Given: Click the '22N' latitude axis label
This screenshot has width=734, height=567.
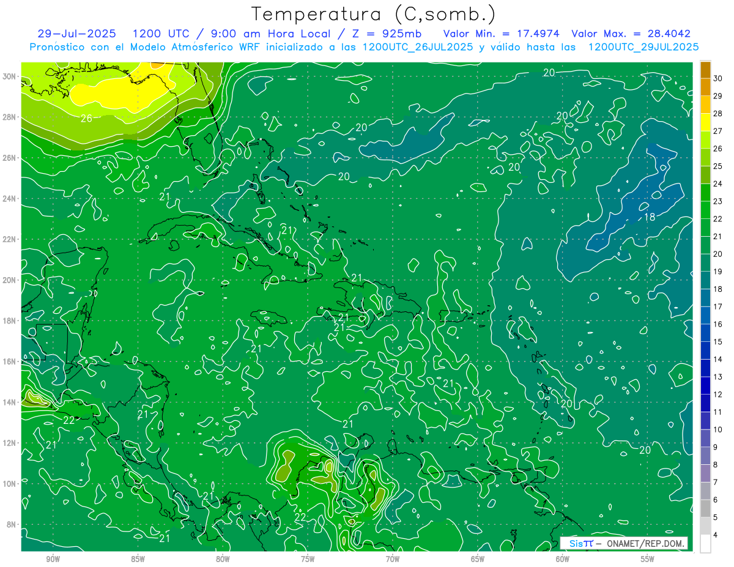Looking at the screenshot, I should pos(10,239).
